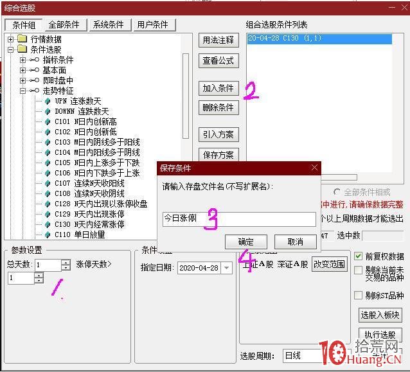410x372 pixels.
Task: Open the 指定日期 date dropdown
Action: [226, 268]
